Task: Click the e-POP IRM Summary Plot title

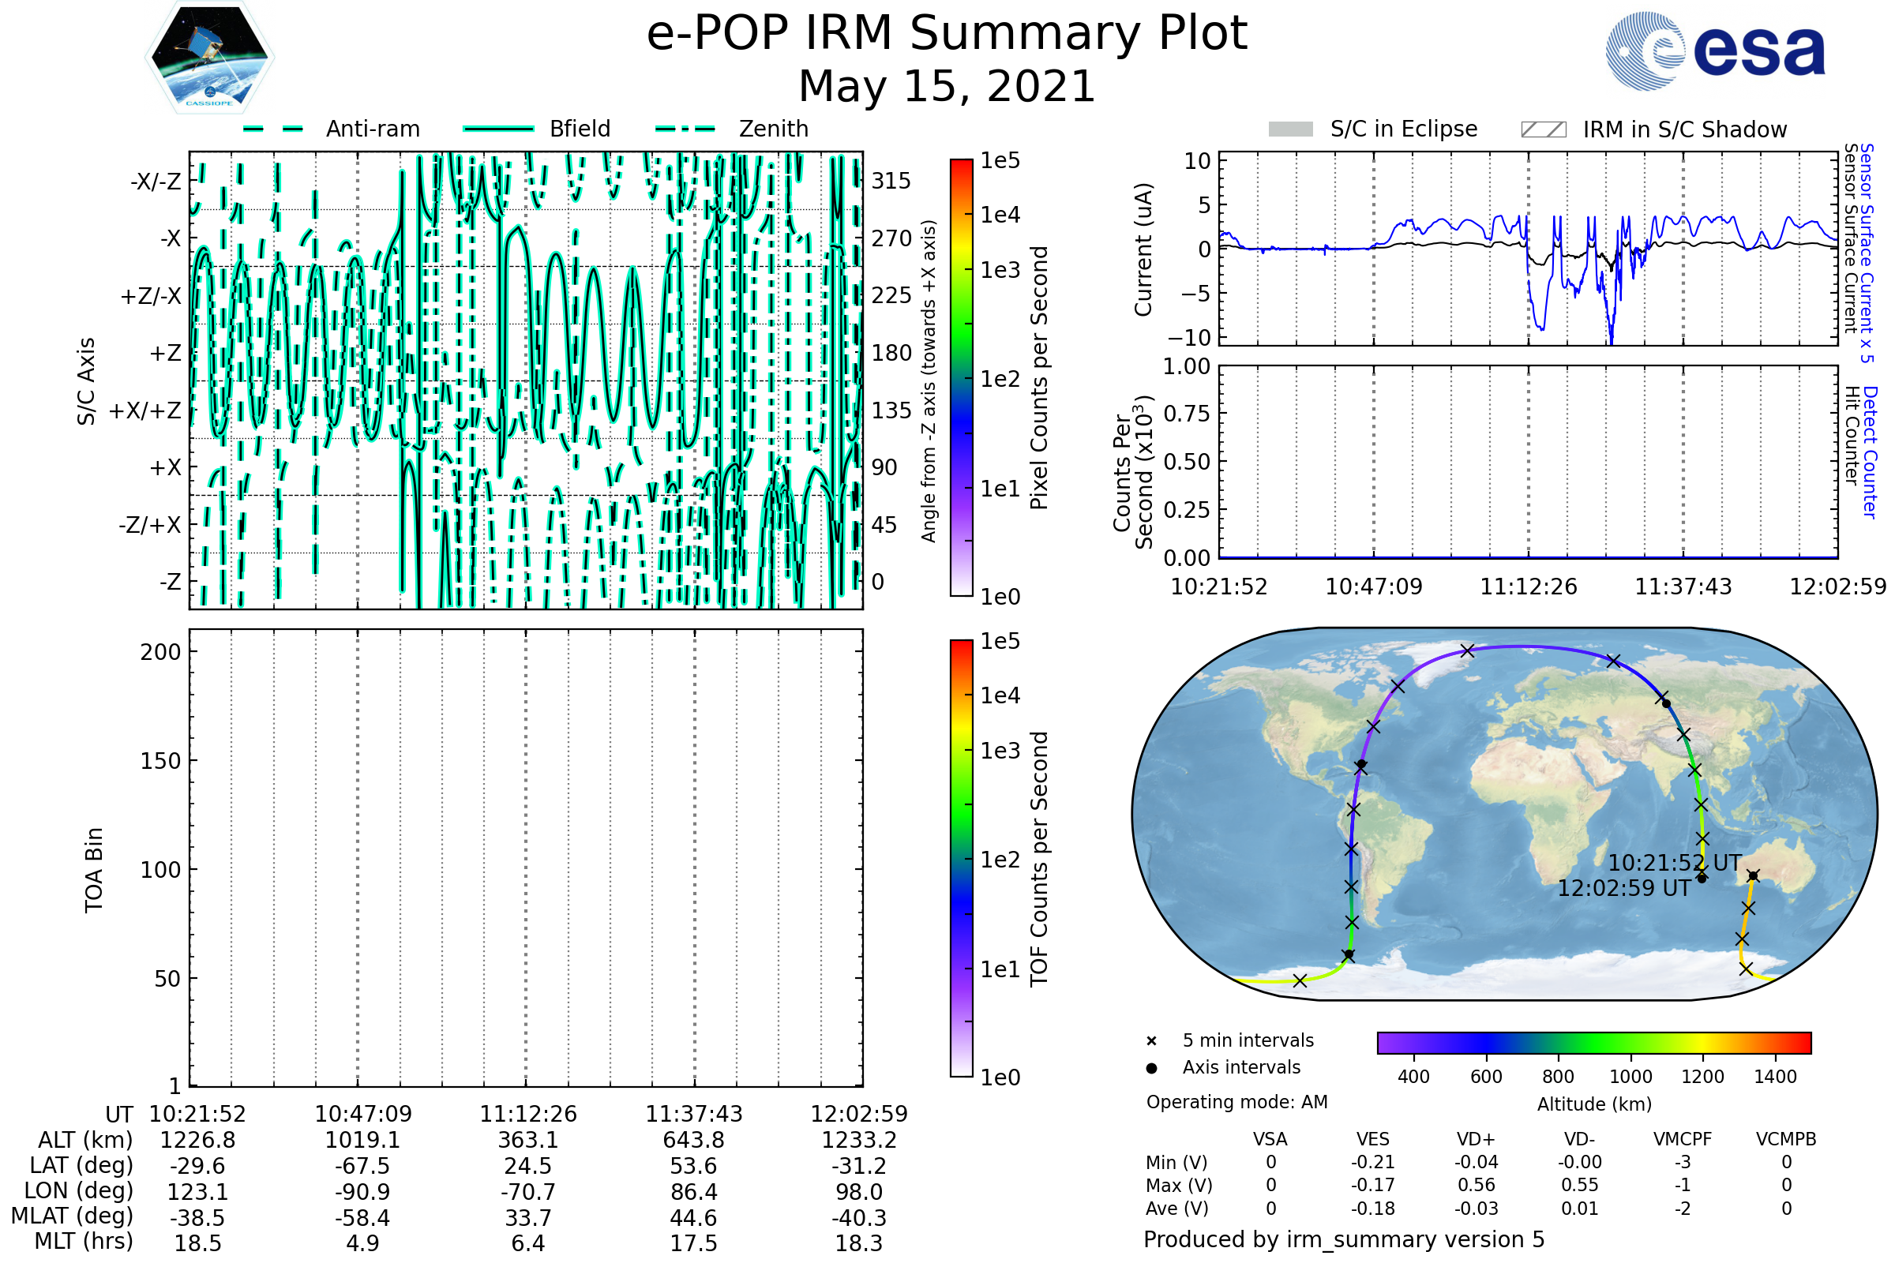Action: tap(947, 34)
